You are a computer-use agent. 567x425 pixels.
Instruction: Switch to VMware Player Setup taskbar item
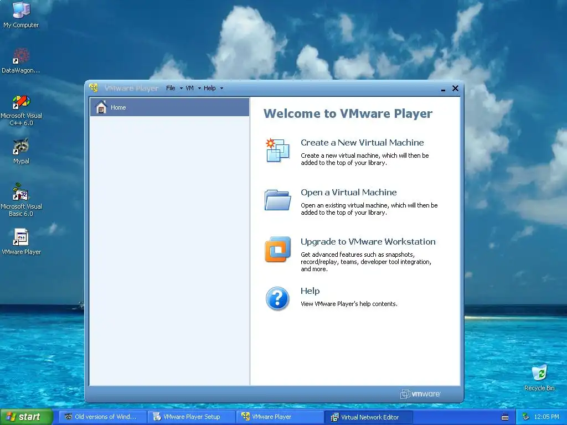click(x=191, y=417)
